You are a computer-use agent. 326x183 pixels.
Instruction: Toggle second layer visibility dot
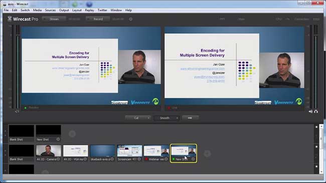point(316,146)
